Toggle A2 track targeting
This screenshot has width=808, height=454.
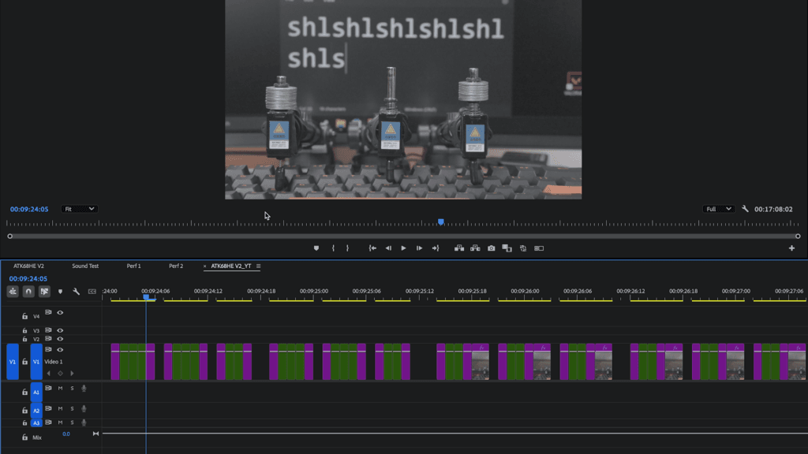coord(36,410)
